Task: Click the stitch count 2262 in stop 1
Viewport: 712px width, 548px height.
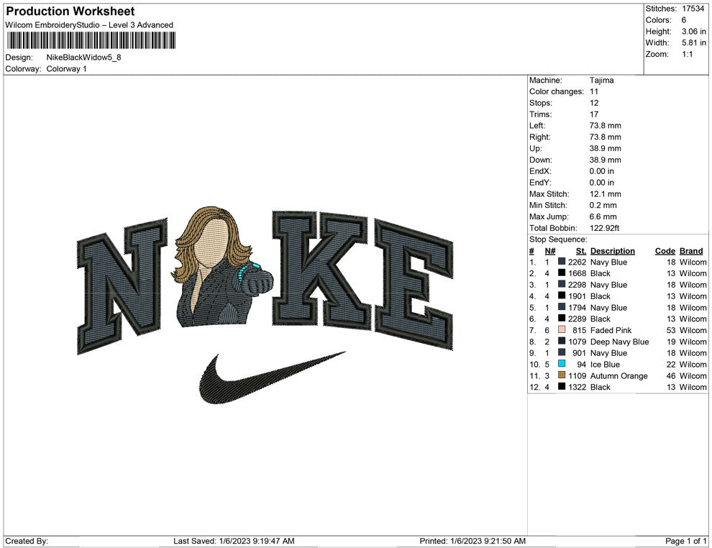Action: click(x=577, y=262)
